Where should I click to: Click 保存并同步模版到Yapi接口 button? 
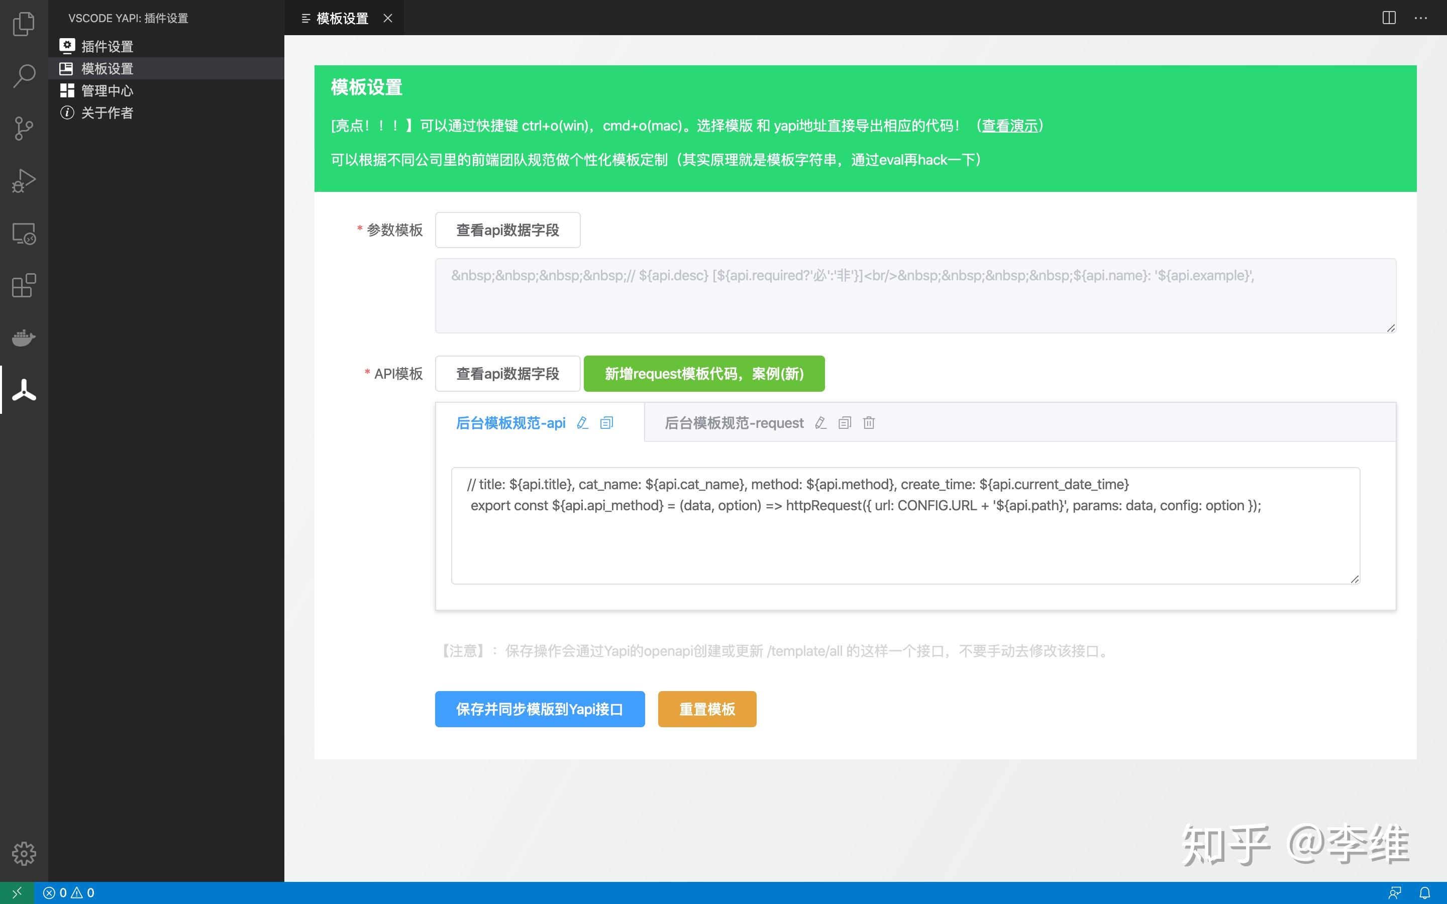coord(539,709)
